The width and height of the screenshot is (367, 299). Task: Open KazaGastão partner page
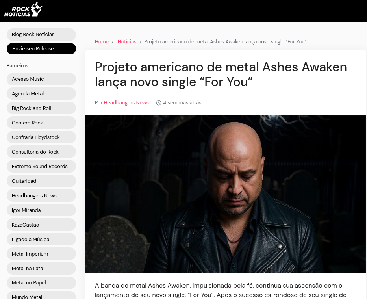click(41, 225)
